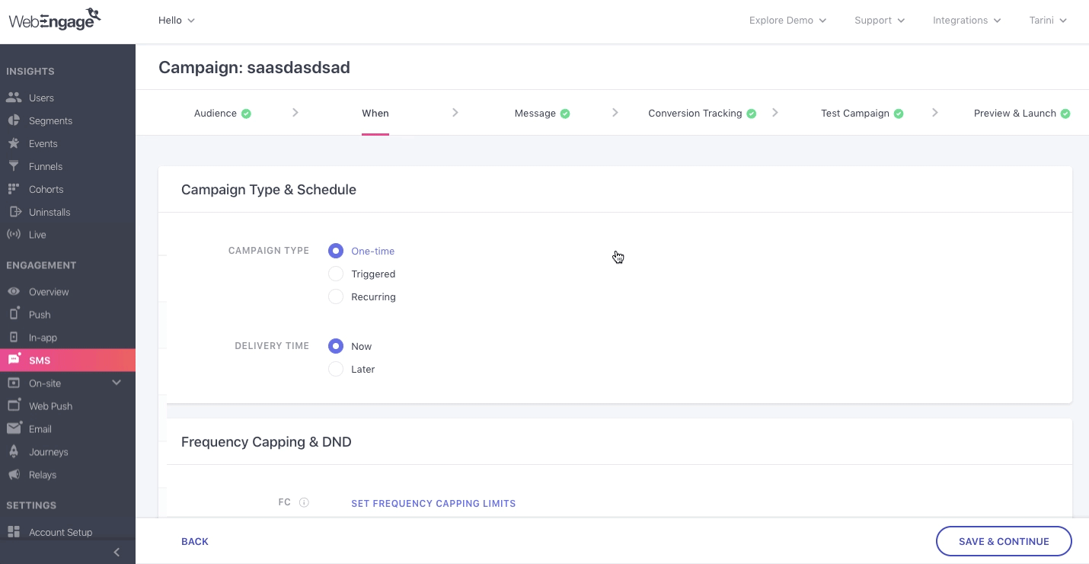Click the Save & Continue button
The width and height of the screenshot is (1089, 564).
click(x=1004, y=541)
